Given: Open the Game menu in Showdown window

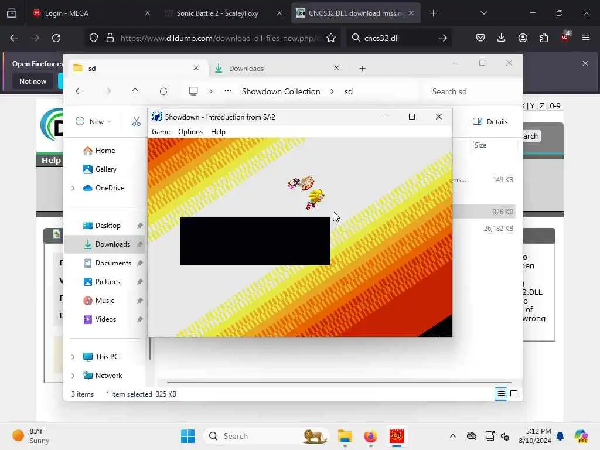Looking at the screenshot, I should pos(161,132).
